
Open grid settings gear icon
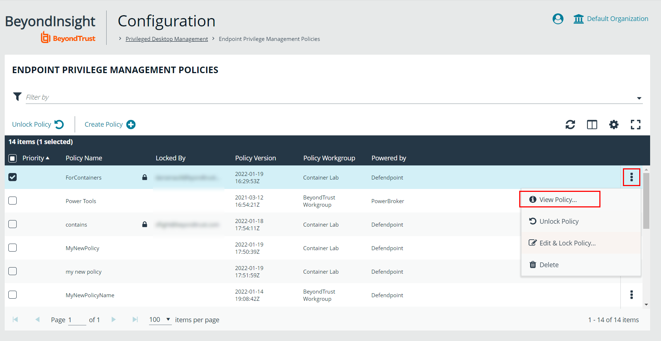614,125
